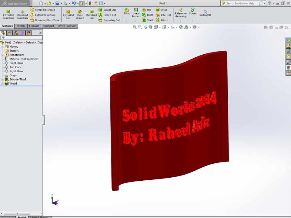Select the Extruded Boss/Base tool

pos(8,14)
